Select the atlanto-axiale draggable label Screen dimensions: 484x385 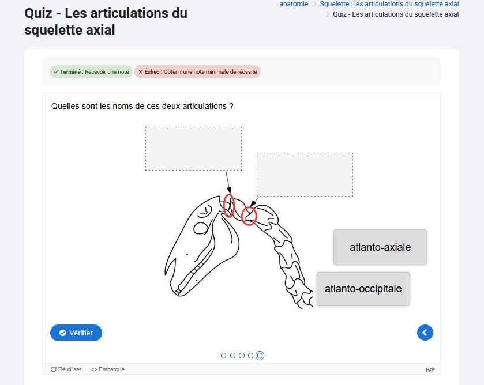click(x=380, y=247)
